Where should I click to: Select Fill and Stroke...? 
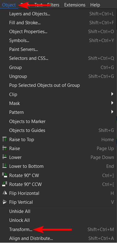[58, 23]
